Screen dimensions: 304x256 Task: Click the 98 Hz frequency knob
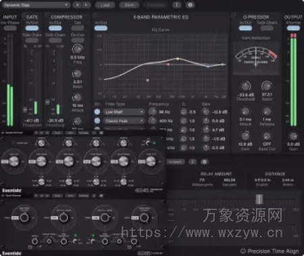pyautogui.click(x=153, y=111)
